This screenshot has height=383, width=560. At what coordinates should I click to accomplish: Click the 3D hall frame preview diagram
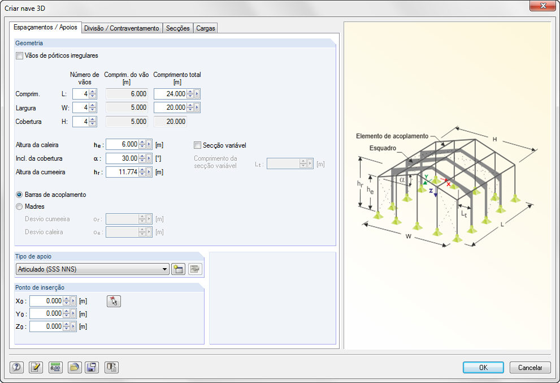[x=447, y=186]
